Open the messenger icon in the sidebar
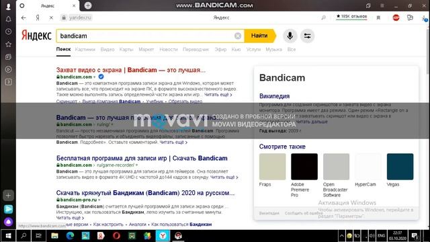This screenshot has width=430, height=242. click(x=8, y=209)
